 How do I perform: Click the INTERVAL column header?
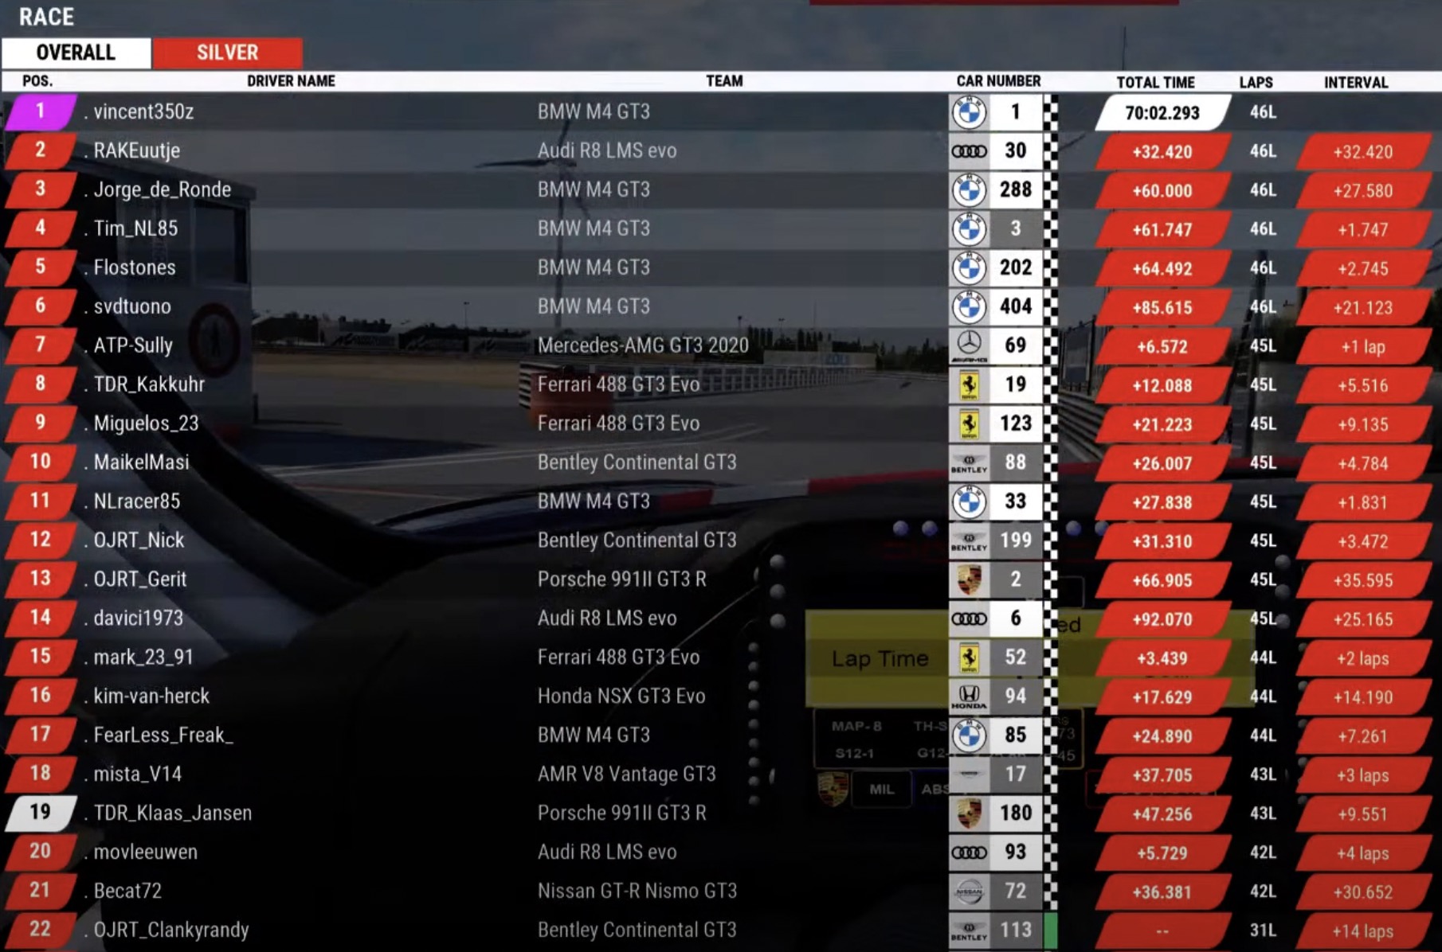pyautogui.click(x=1356, y=83)
